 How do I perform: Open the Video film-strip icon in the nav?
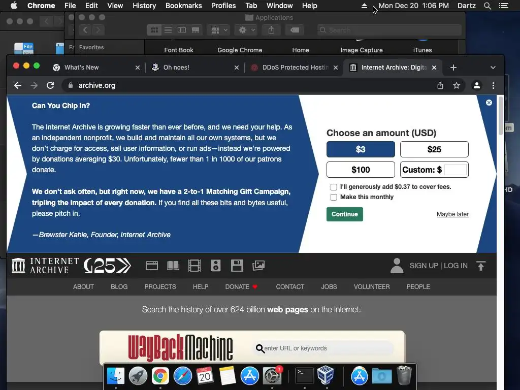(x=194, y=266)
